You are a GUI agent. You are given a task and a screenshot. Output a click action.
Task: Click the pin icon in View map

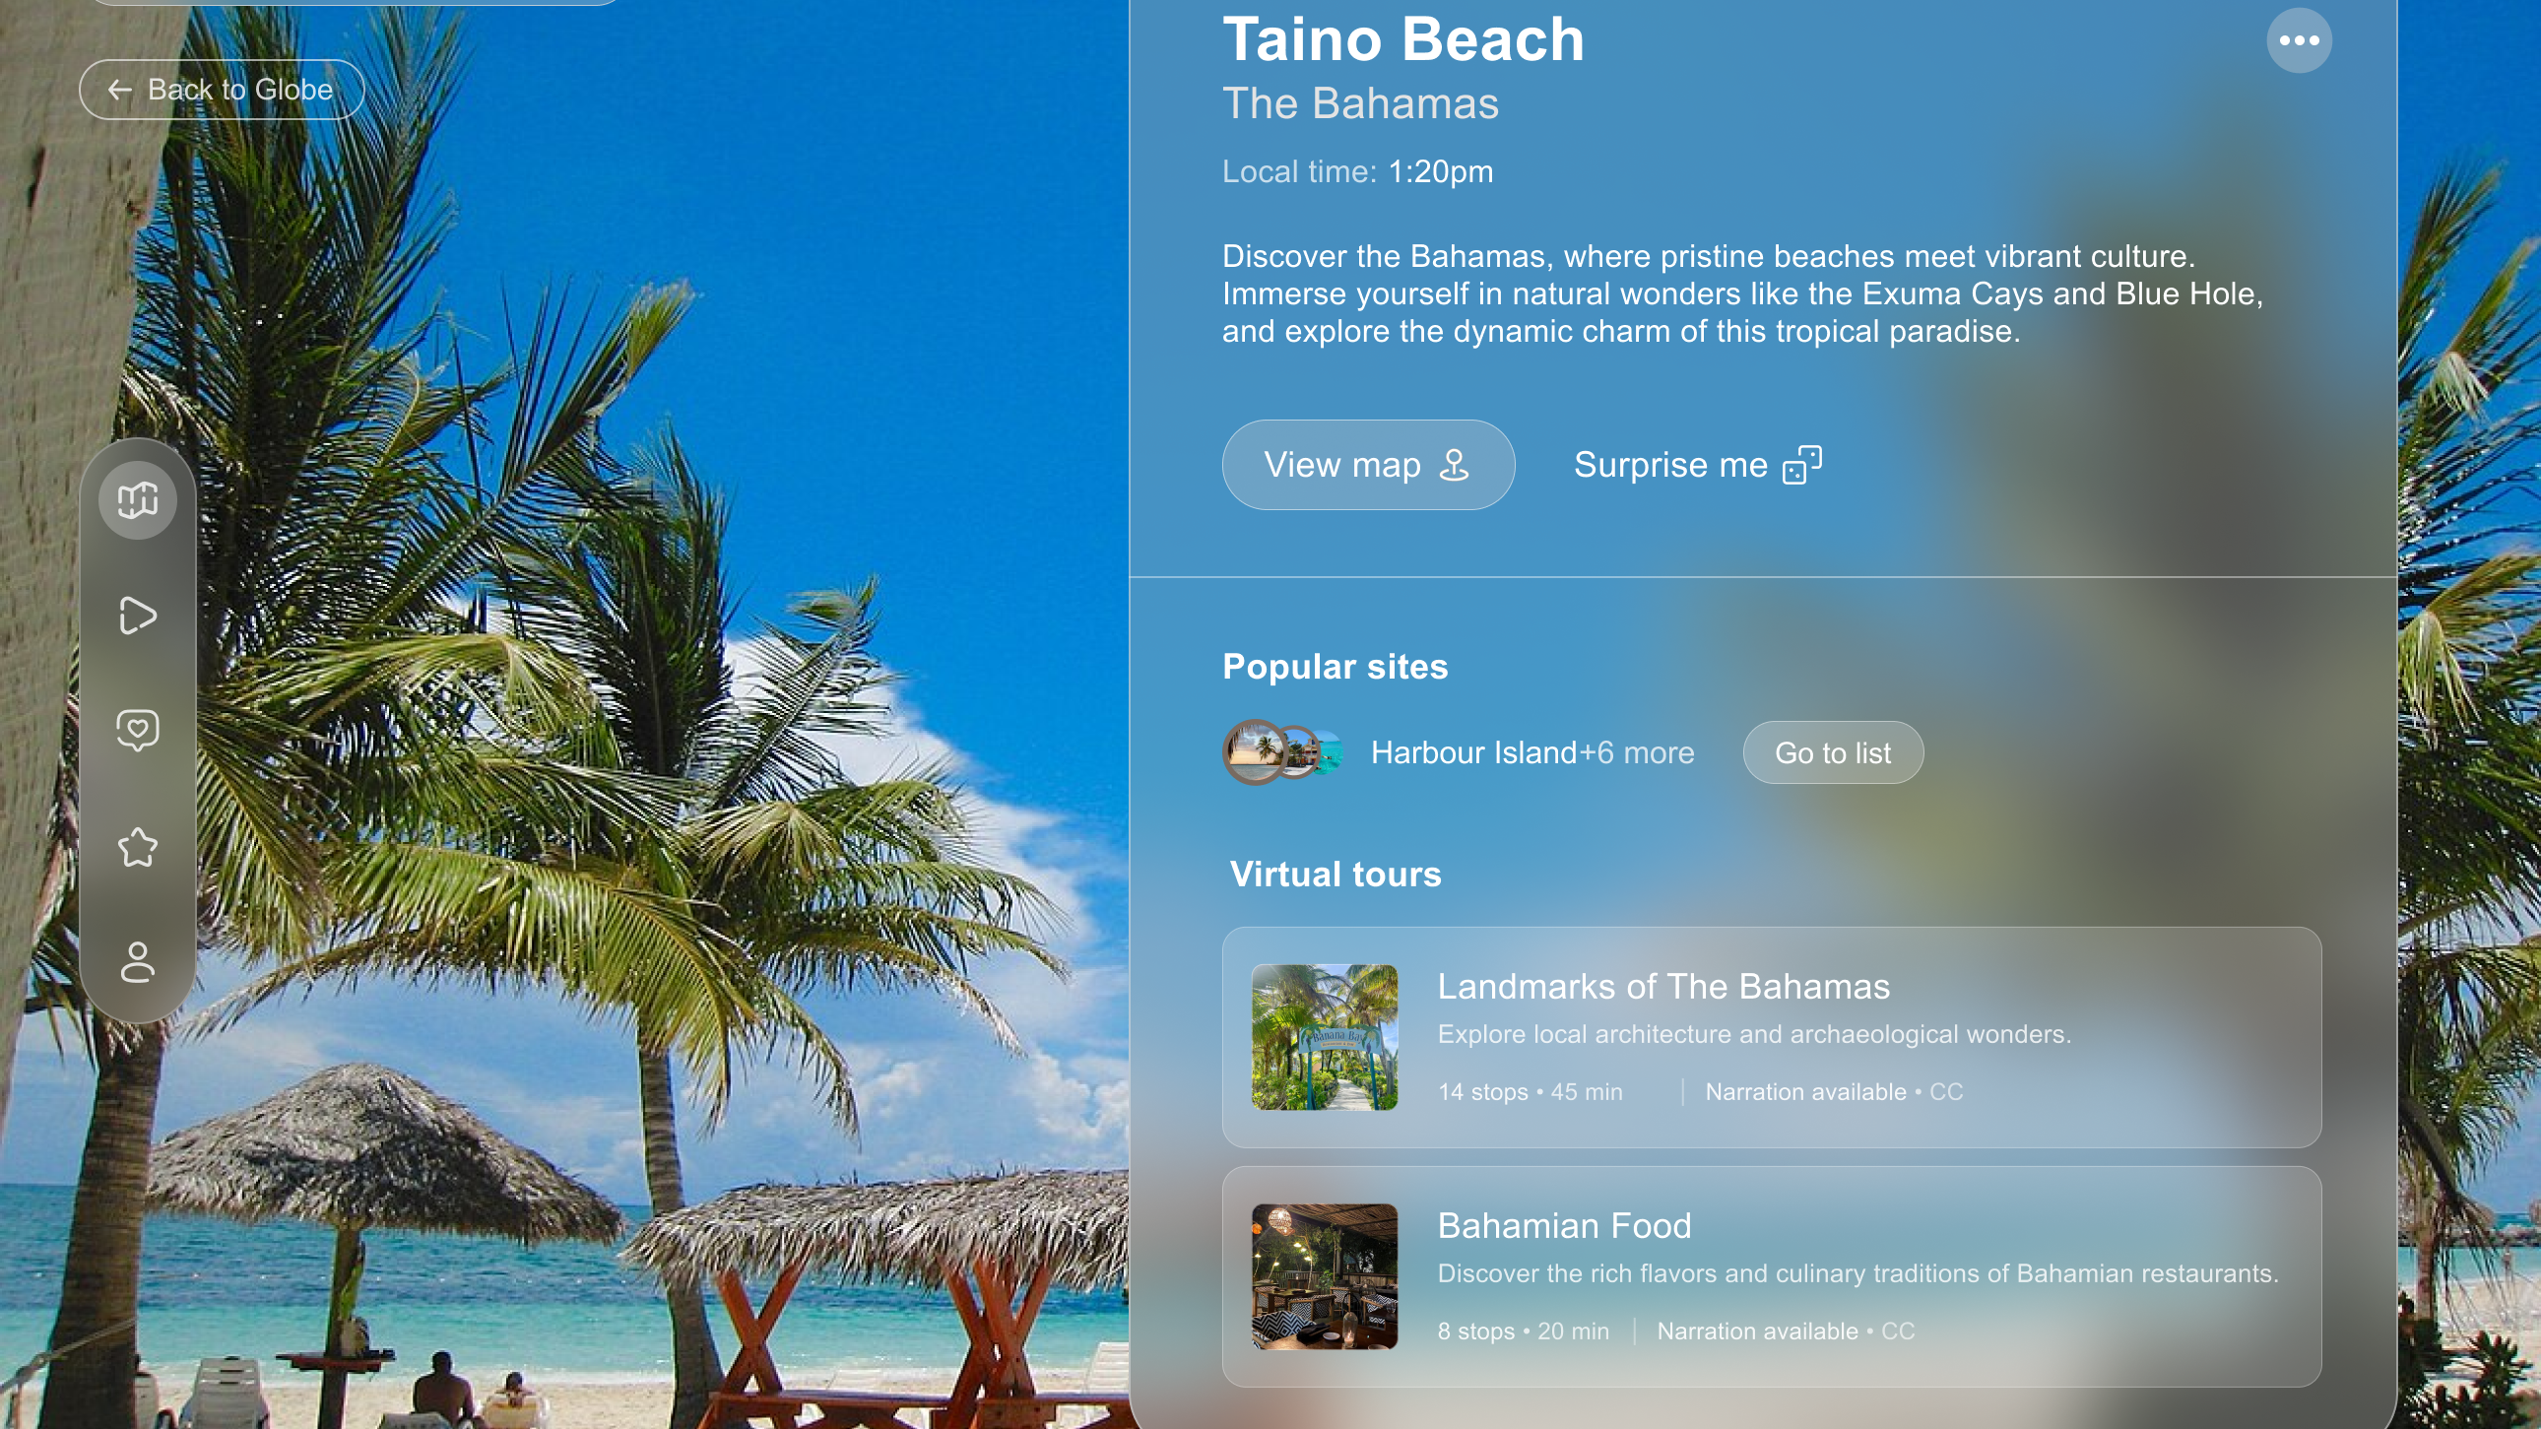(1454, 465)
